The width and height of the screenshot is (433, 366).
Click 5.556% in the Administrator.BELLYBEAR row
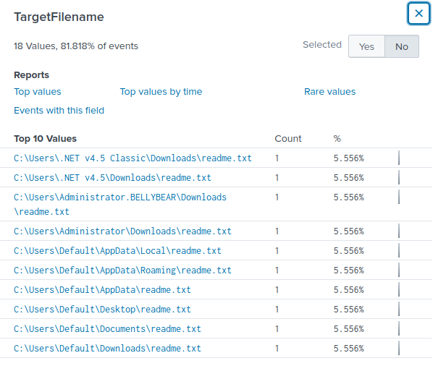pyautogui.click(x=349, y=197)
